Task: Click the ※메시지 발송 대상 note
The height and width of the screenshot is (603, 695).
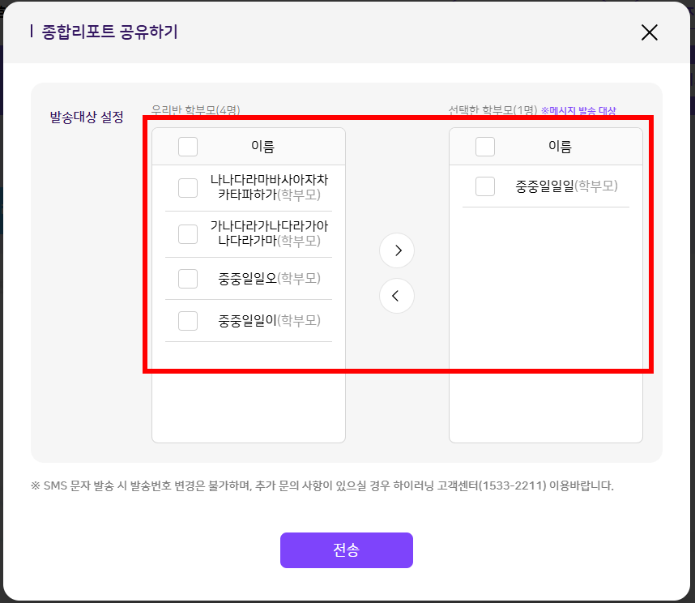Action: point(578,111)
